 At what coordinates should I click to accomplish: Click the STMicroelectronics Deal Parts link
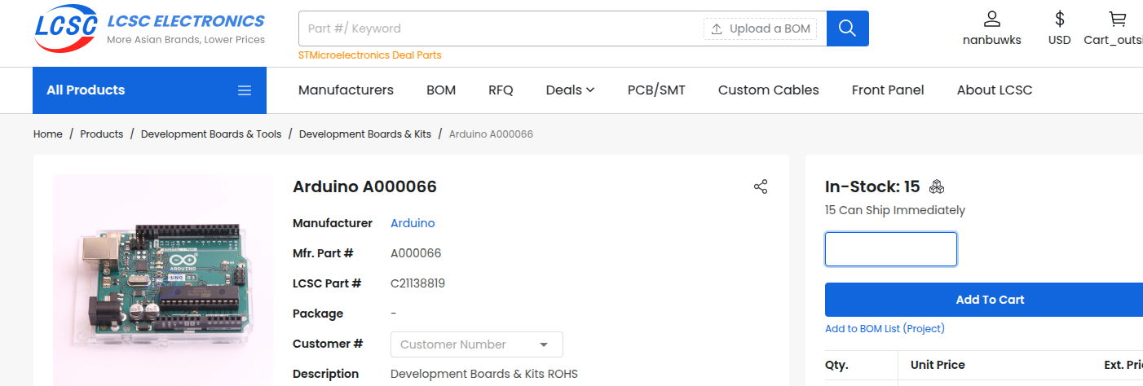370,55
